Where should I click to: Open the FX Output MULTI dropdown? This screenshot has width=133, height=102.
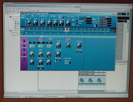pyautogui.click(x=79, y=52)
